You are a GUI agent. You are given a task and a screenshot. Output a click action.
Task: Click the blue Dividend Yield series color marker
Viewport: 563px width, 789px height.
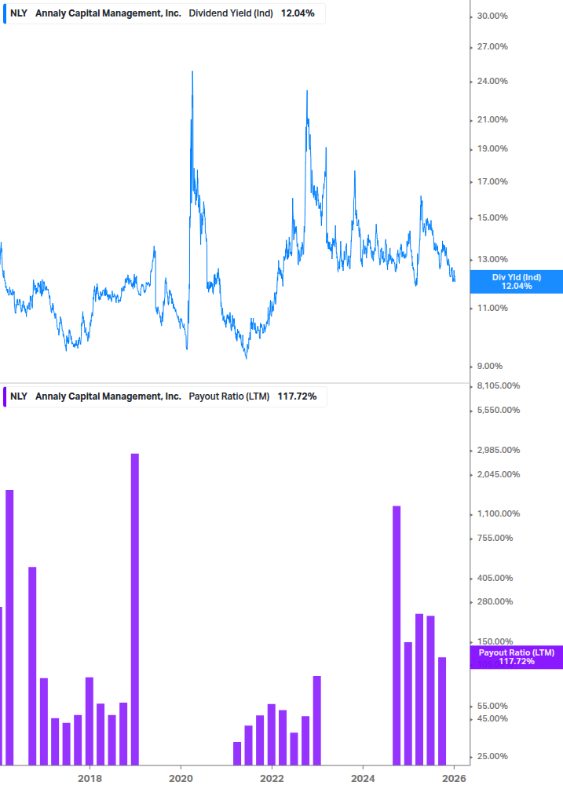(4, 13)
